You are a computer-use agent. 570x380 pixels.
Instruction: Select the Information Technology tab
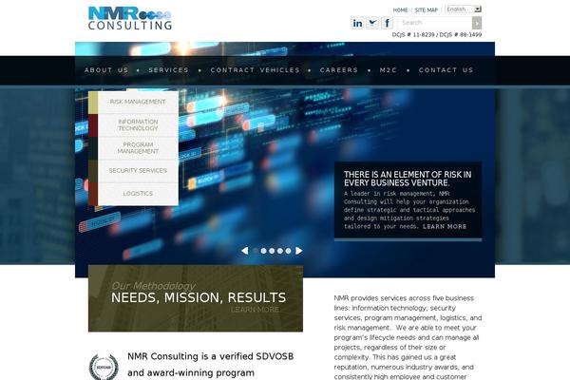(133, 125)
